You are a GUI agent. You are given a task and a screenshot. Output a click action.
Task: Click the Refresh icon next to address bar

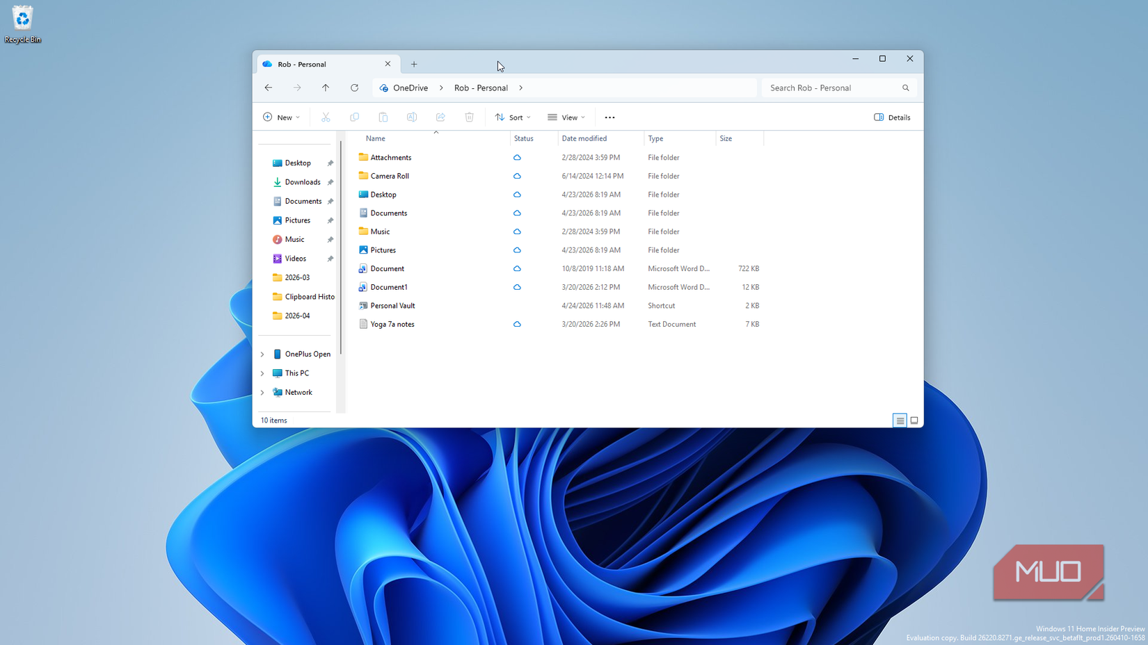click(354, 88)
